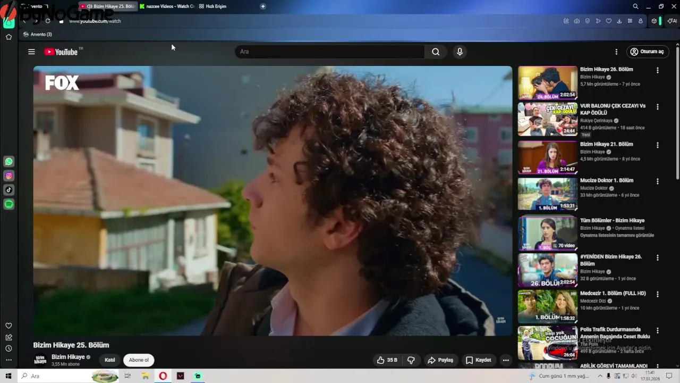
Task: Click the heart bookmark icon in address bar
Action: coord(609,21)
